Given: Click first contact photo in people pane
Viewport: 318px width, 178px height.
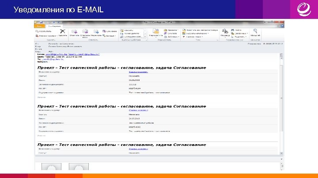Looking at the screenshot, I should (x=51, y=167).
